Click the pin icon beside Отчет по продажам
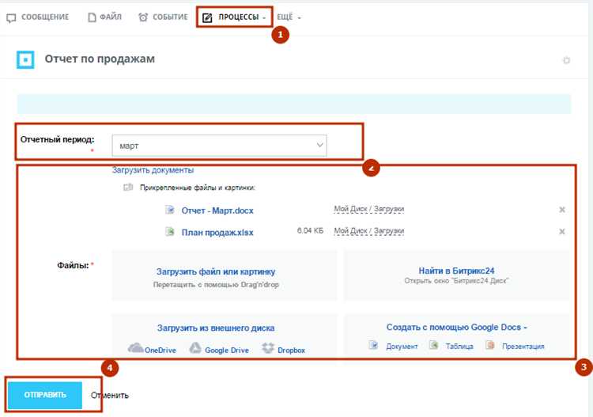 click(x=566, y=60)
